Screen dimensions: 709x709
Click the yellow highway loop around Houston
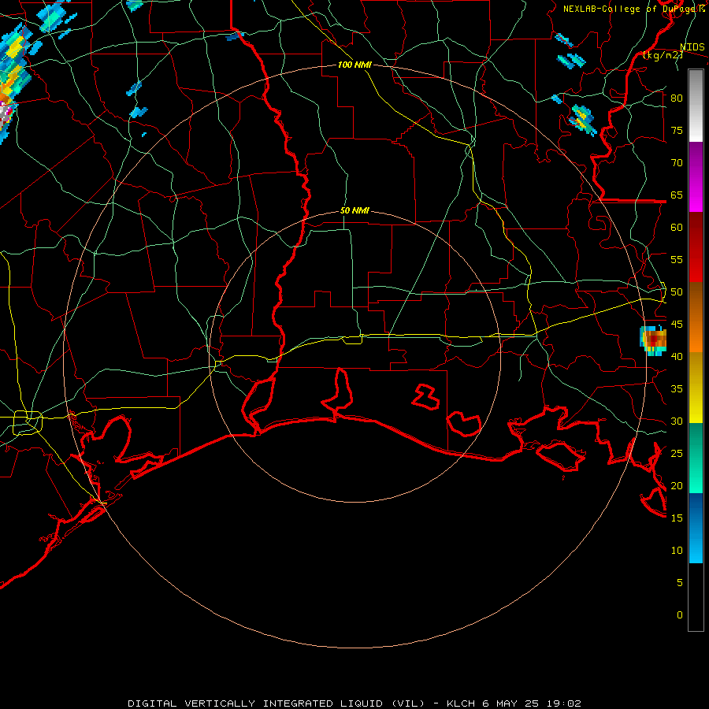pyautogui.click(x=28, y=422)
